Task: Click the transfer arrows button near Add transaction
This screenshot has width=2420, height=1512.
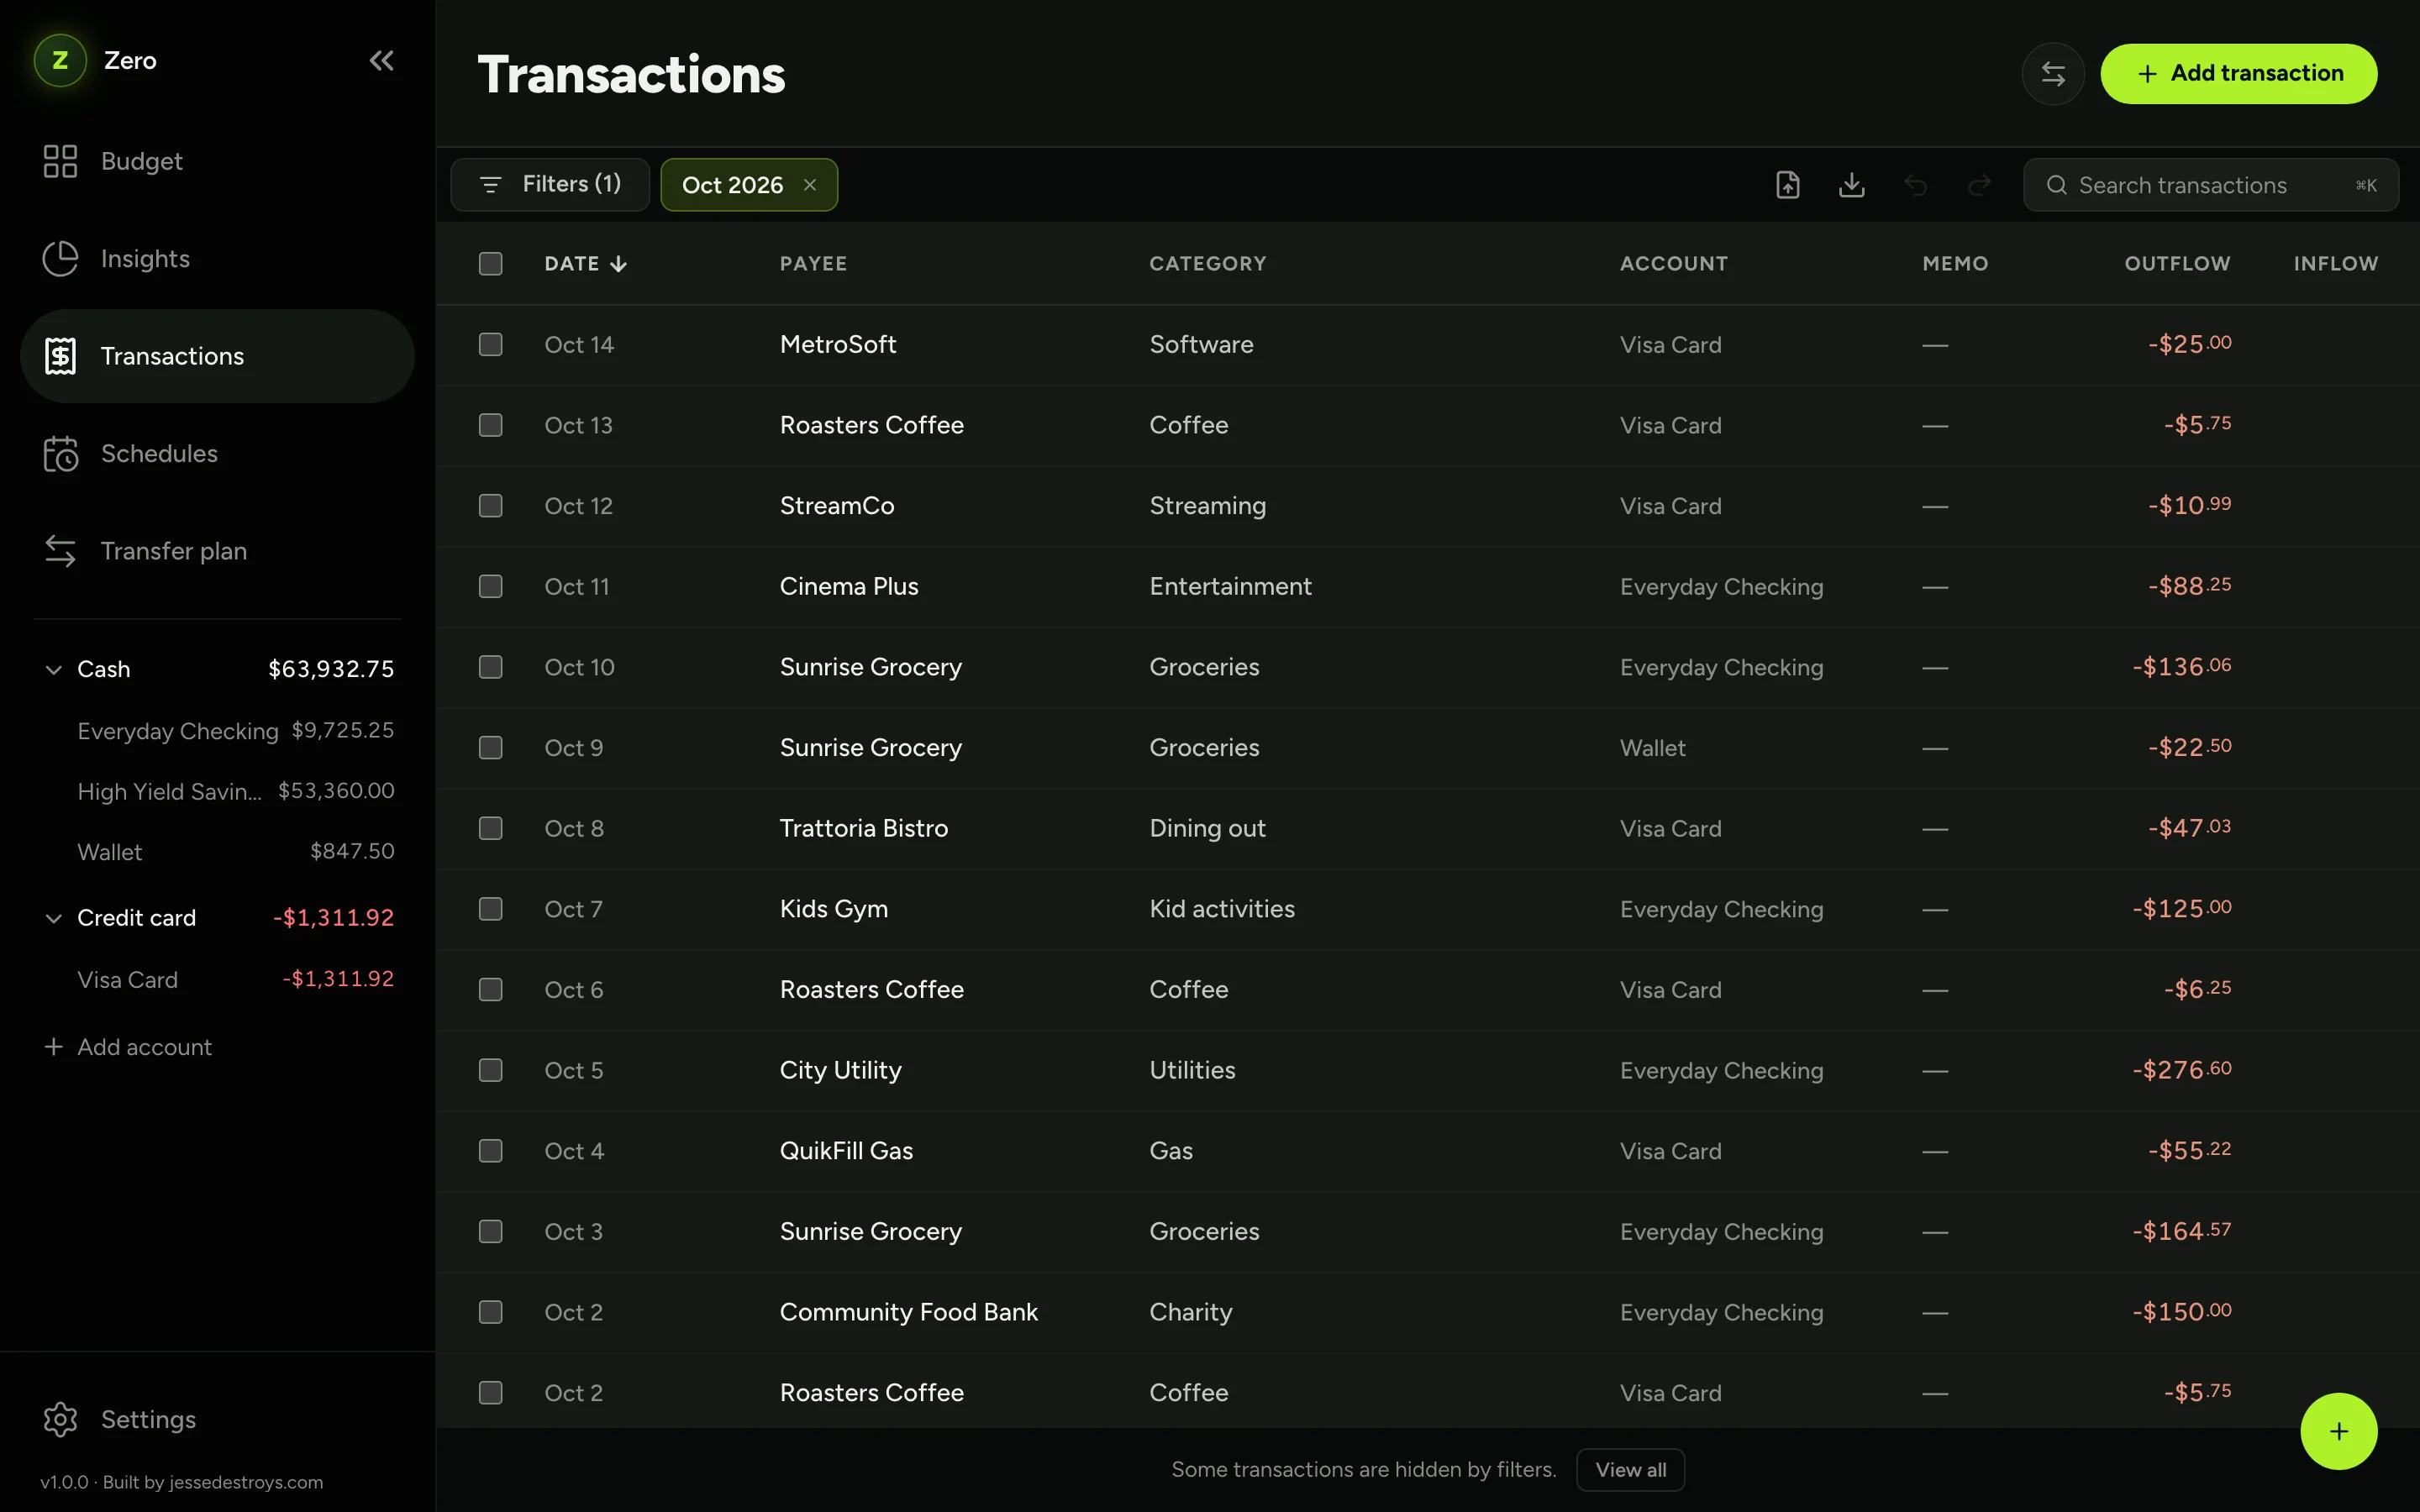Action: click(x=2052, y=74)
